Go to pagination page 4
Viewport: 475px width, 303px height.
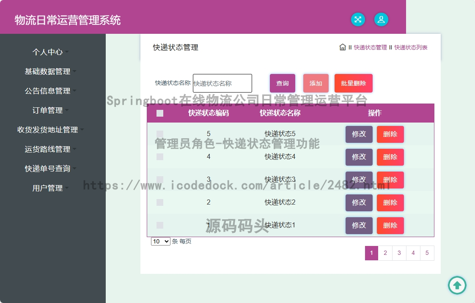tap(413, 253)
